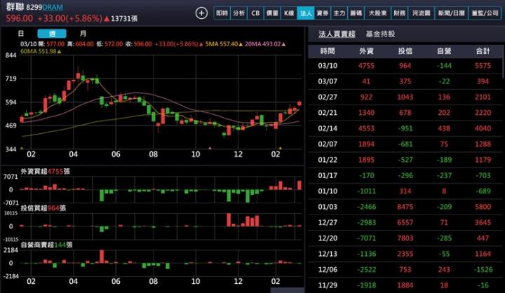This screenshot has height=293, width=505.
Task: Click the latest red candlestick near 594
Action: coord(299,103)
